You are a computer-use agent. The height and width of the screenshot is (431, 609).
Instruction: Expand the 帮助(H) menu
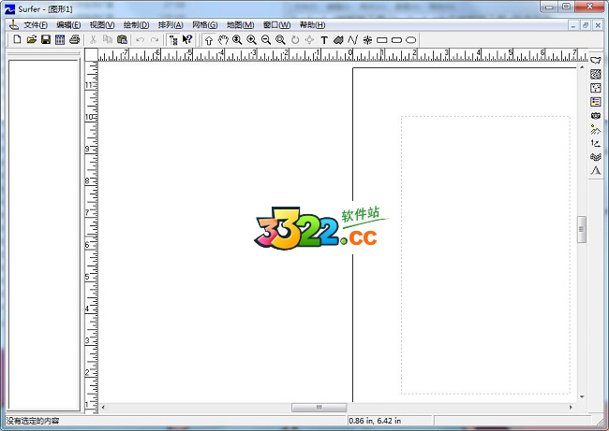[312, 24]
